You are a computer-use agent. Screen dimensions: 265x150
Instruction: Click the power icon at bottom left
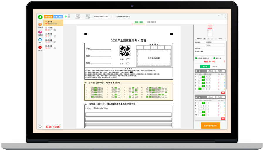pos(40,127)
